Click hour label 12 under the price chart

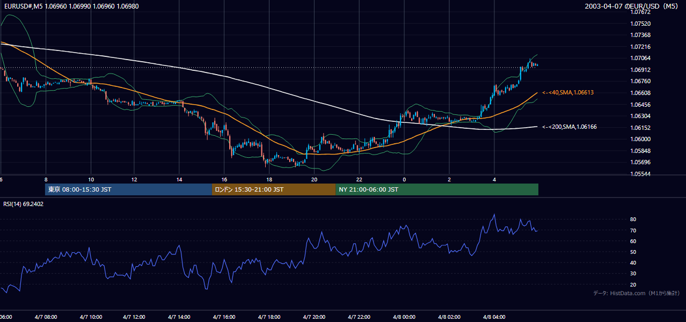click(135, 180)
